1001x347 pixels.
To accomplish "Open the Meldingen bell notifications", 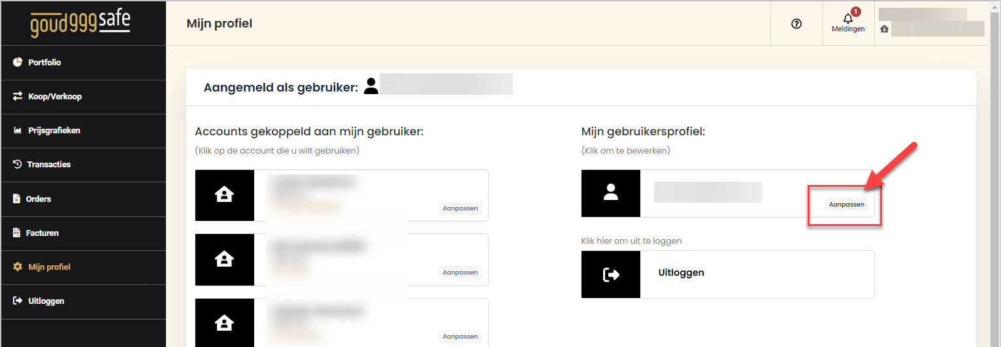I will click(848, 19).
